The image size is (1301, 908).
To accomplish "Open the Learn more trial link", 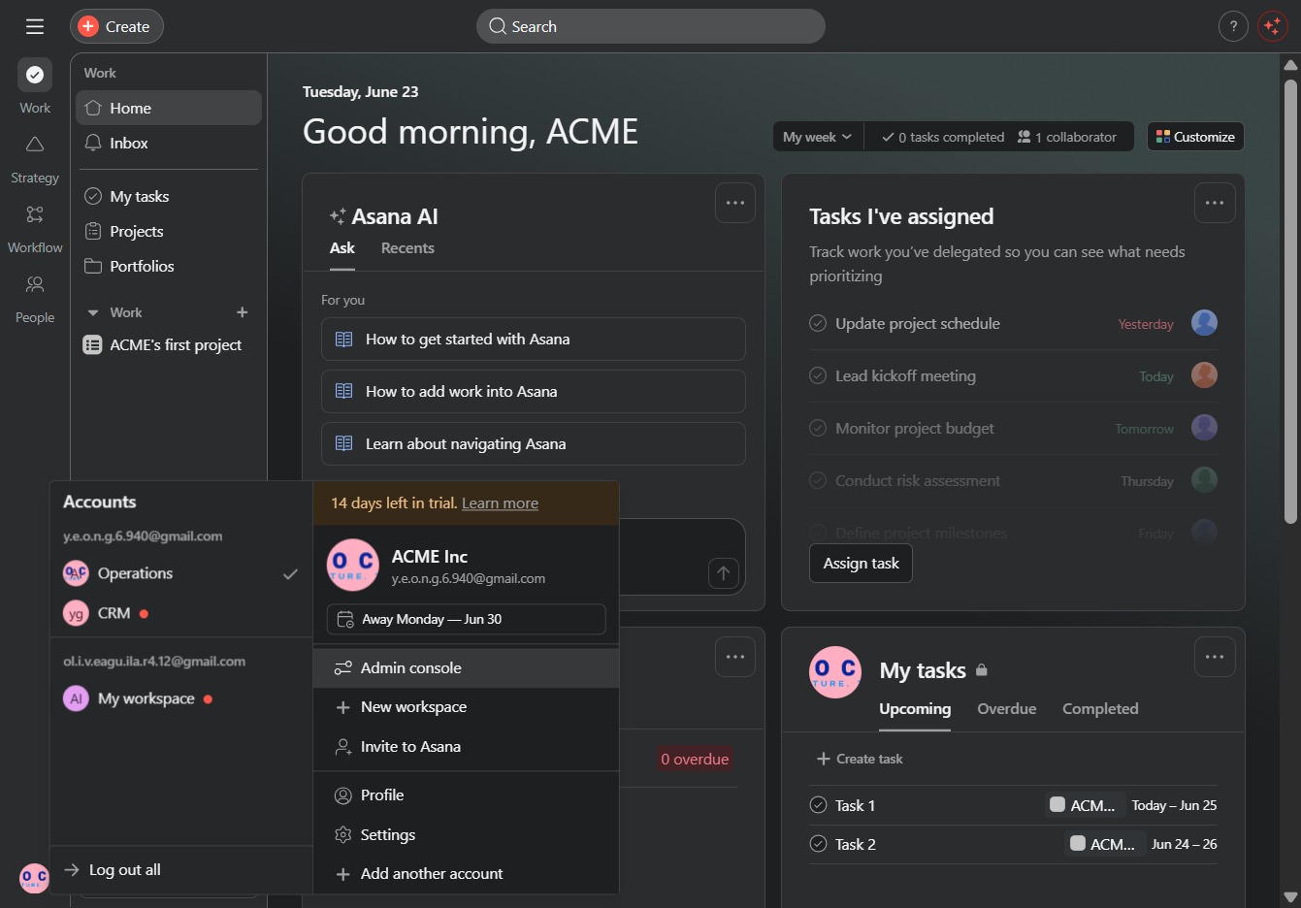I will tap(500, 503).
